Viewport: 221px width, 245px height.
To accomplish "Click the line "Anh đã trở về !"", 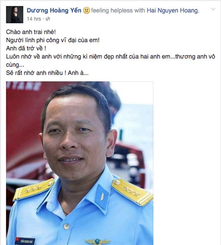I will pos(26,48).
